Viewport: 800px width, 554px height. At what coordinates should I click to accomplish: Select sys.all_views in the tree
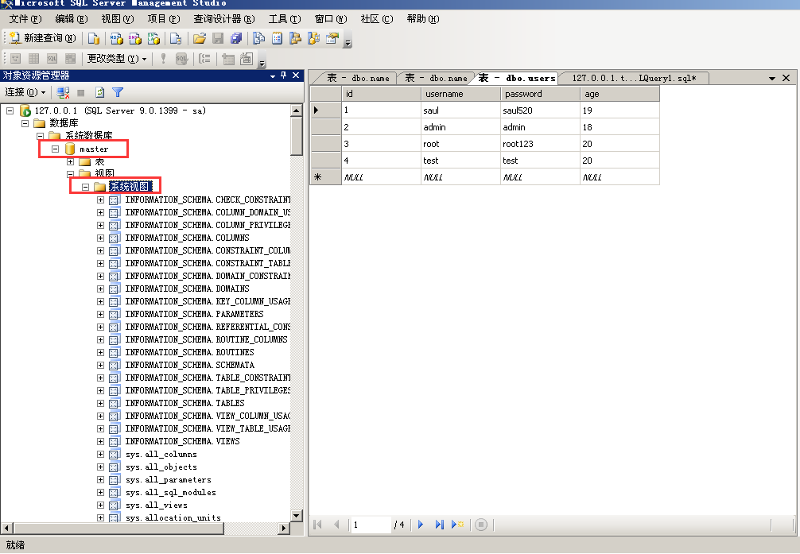(157, 505)
